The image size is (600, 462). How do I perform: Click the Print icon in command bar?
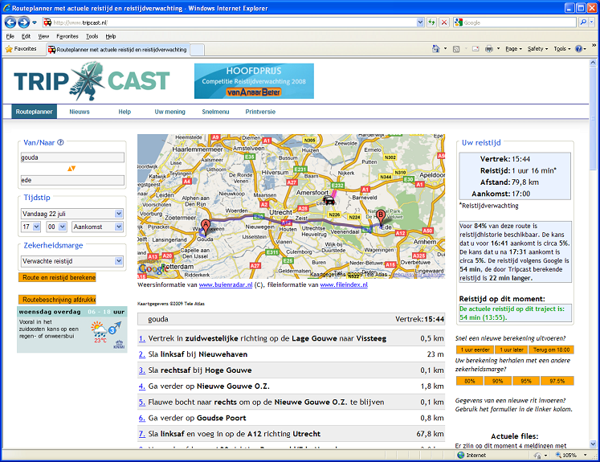coord(489,49)
